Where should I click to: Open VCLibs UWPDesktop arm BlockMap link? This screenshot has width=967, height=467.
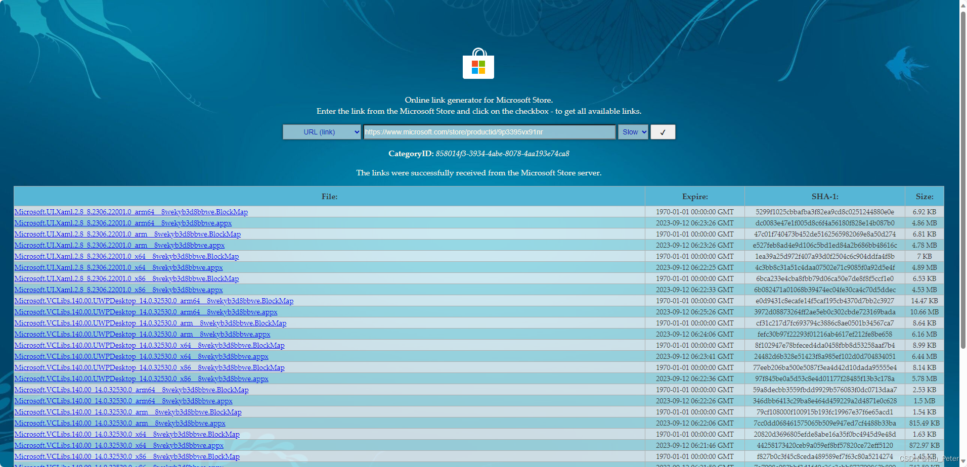point(150,323)
